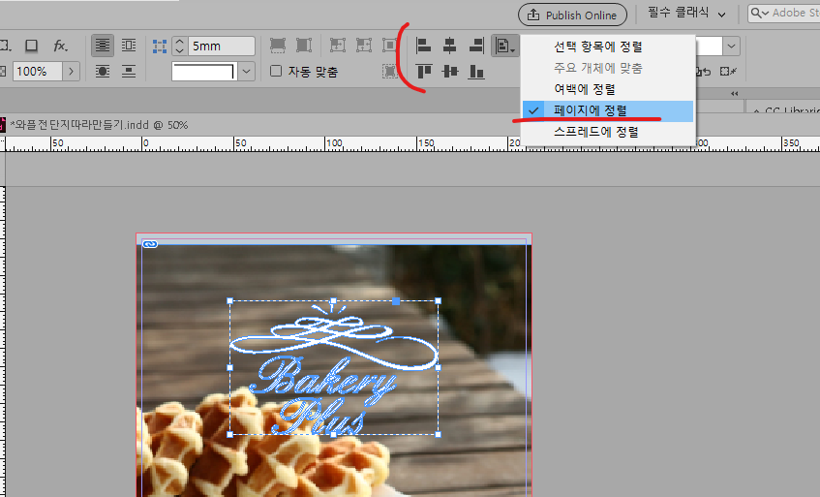Align horizontal centers

(x=450, y=46)
